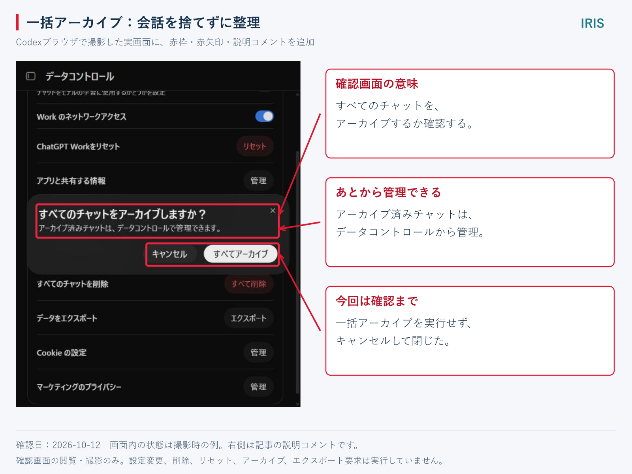Click the データをエクスポート label
Screen dimensions: 632x474
click(67, 318)
